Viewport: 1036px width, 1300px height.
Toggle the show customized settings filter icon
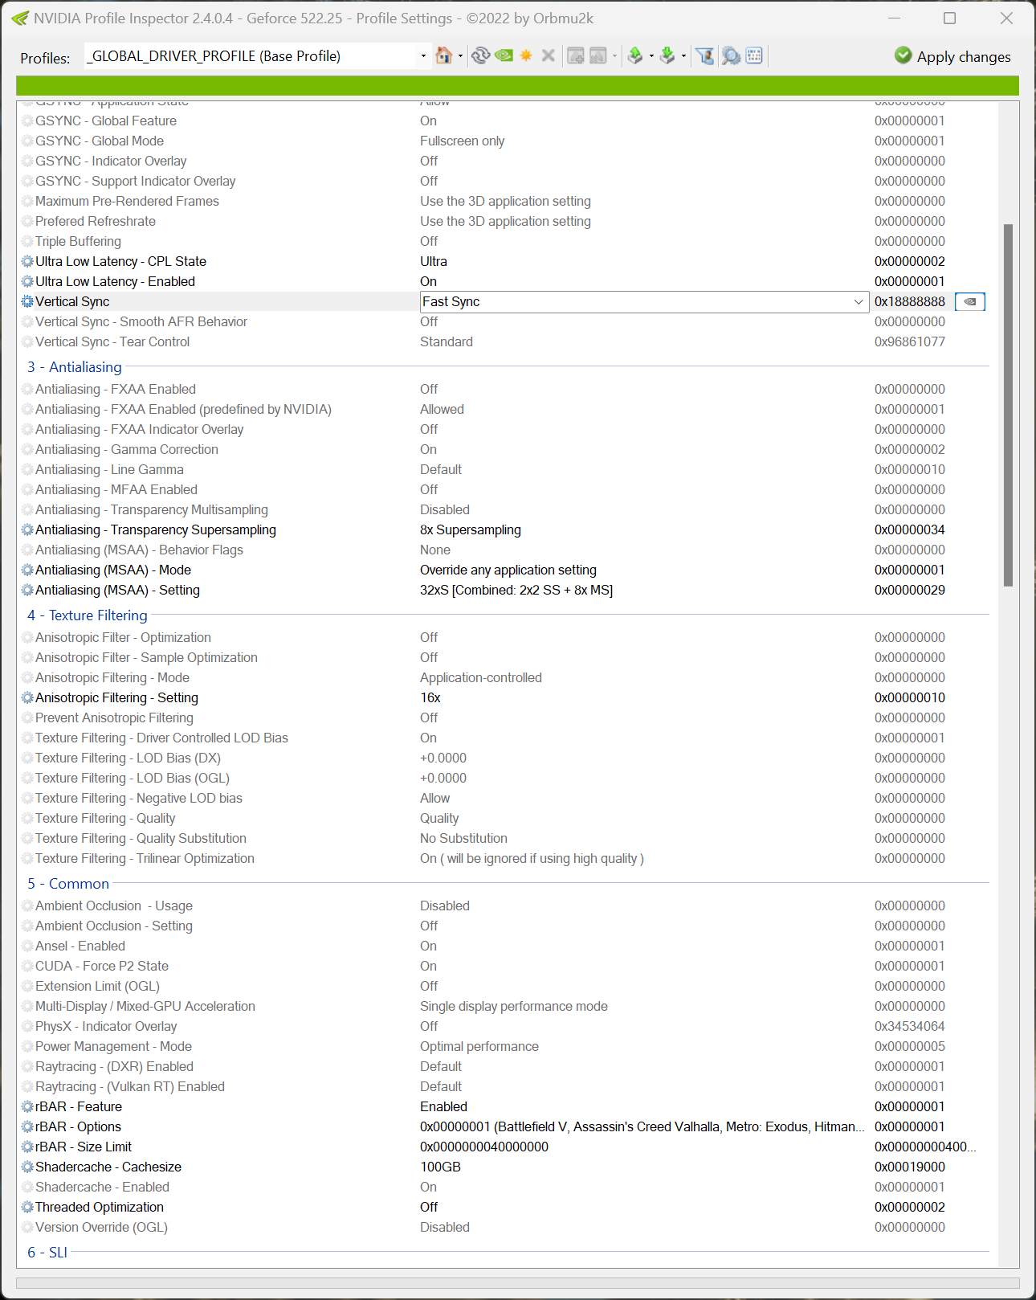pyautogui.click(x=704, y=55)
